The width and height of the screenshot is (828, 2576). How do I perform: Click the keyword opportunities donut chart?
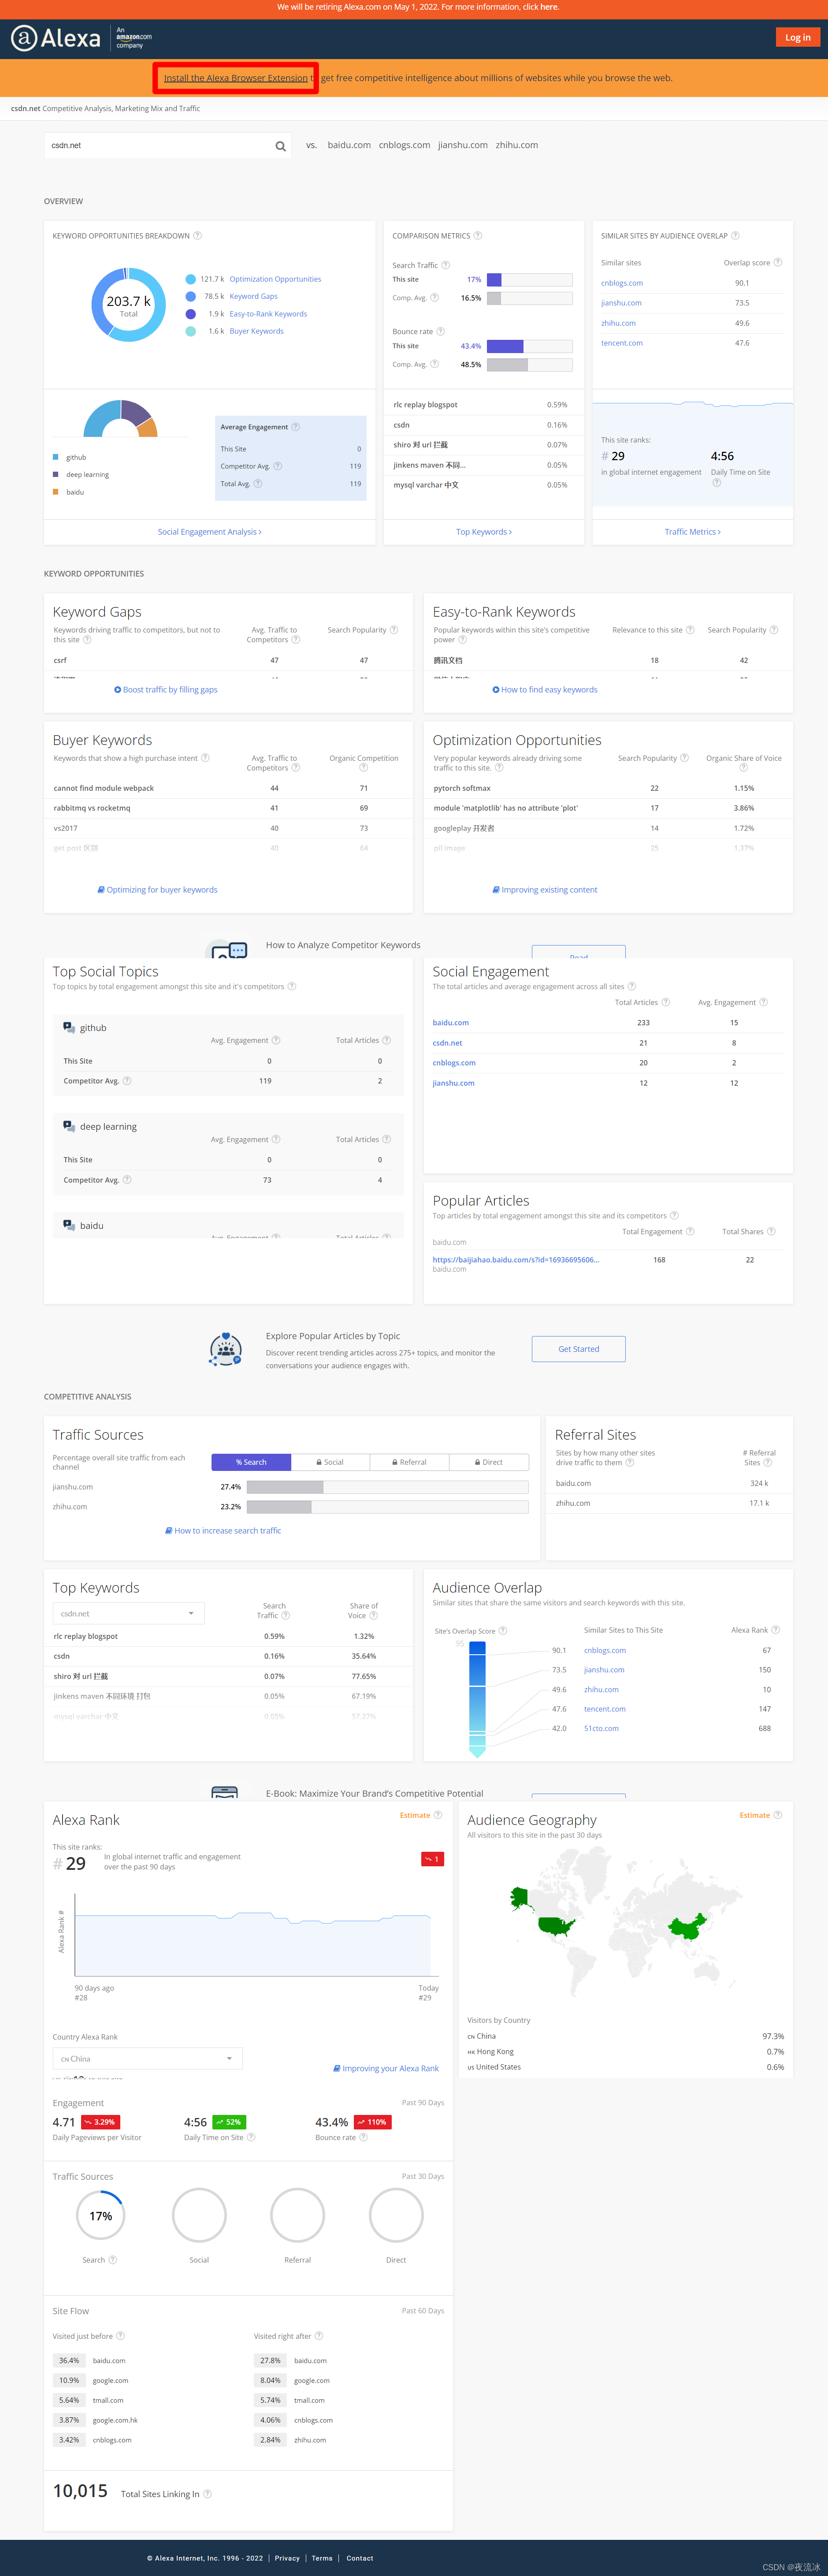(129, 305)
